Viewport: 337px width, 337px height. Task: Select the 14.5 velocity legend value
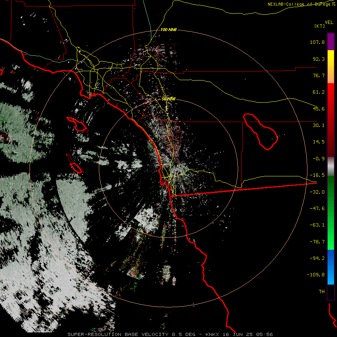point(319,142)
